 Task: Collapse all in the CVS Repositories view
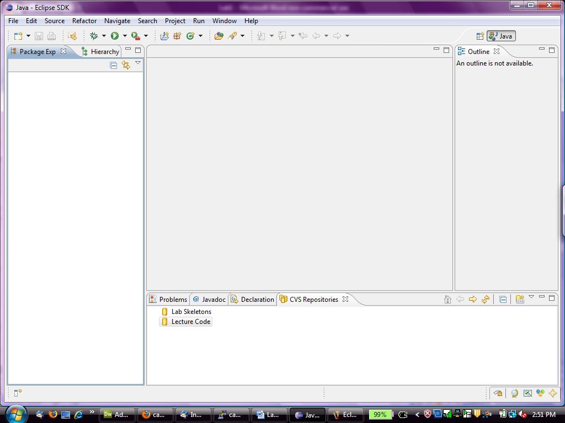(503, 299)
